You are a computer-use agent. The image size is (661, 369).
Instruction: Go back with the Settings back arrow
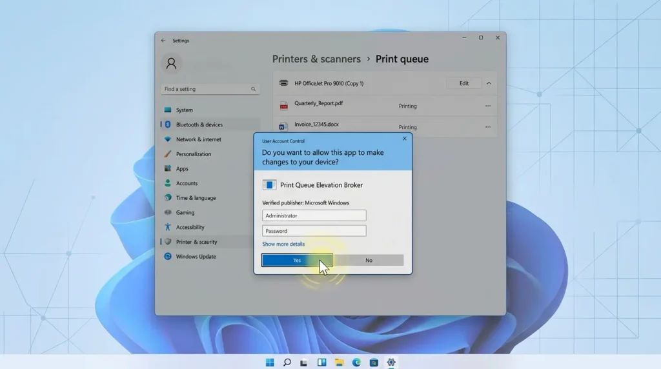point(163,41)
